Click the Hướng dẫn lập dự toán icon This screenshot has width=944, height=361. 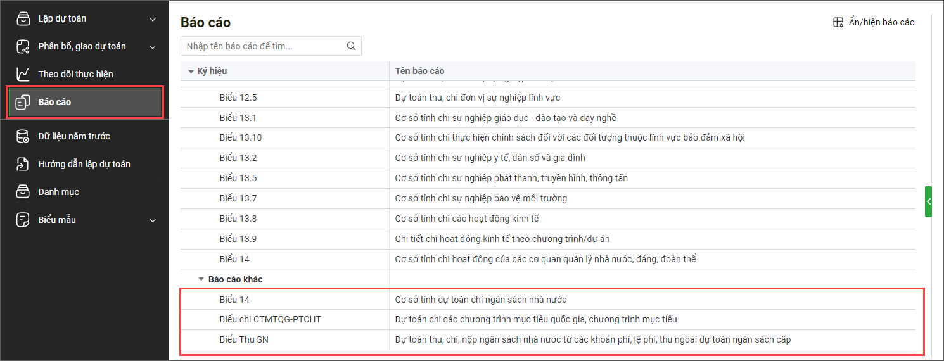23,164
